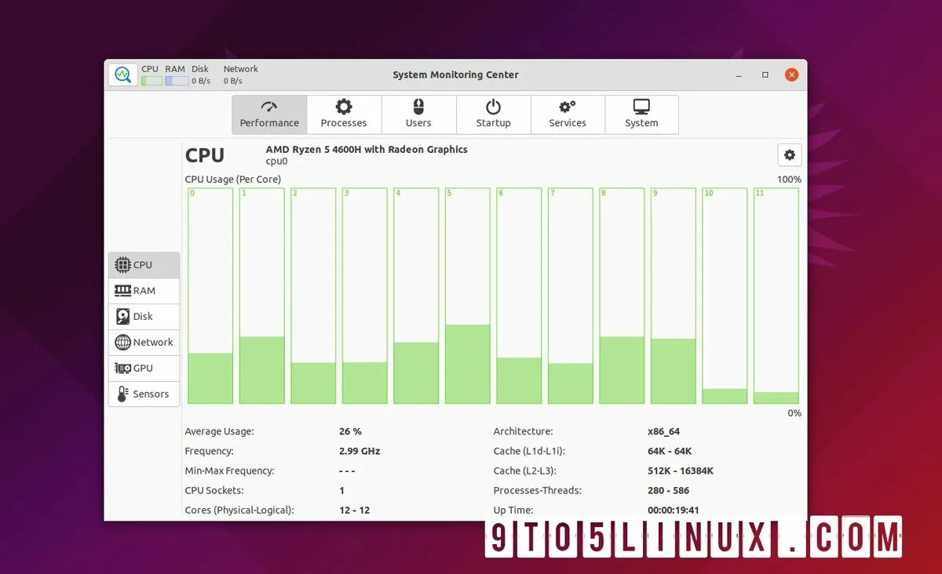The height and width of the screenshot is (574, 942).
Task: Click core 0 usage bar
Action: click(210, 296)
